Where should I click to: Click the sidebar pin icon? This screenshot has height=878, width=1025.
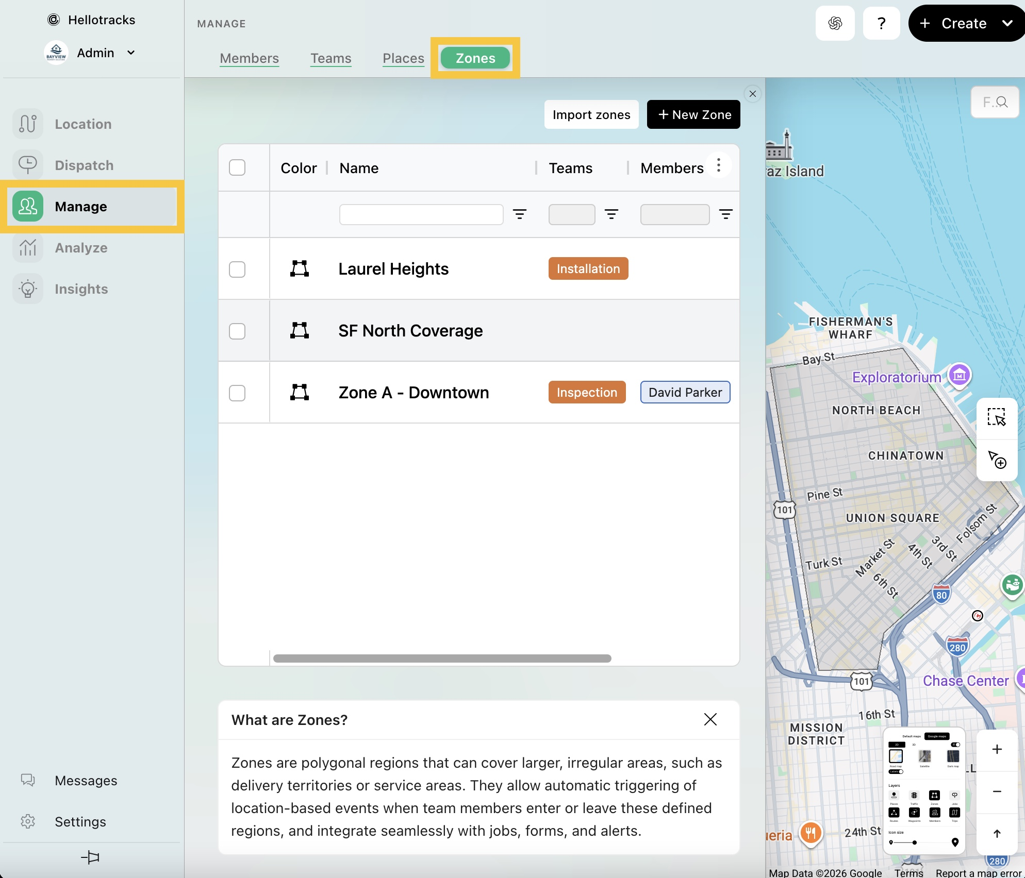tap(90, 857)
